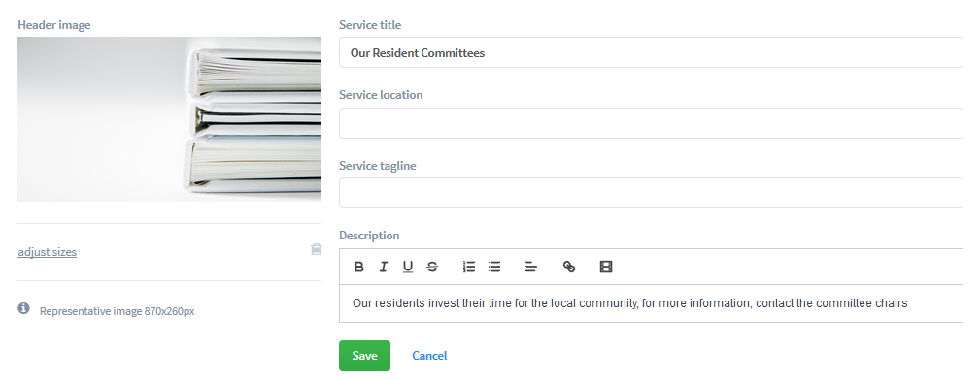Apply strikethrough formatting
The image size is (980, 380).
tap(432, 267)
